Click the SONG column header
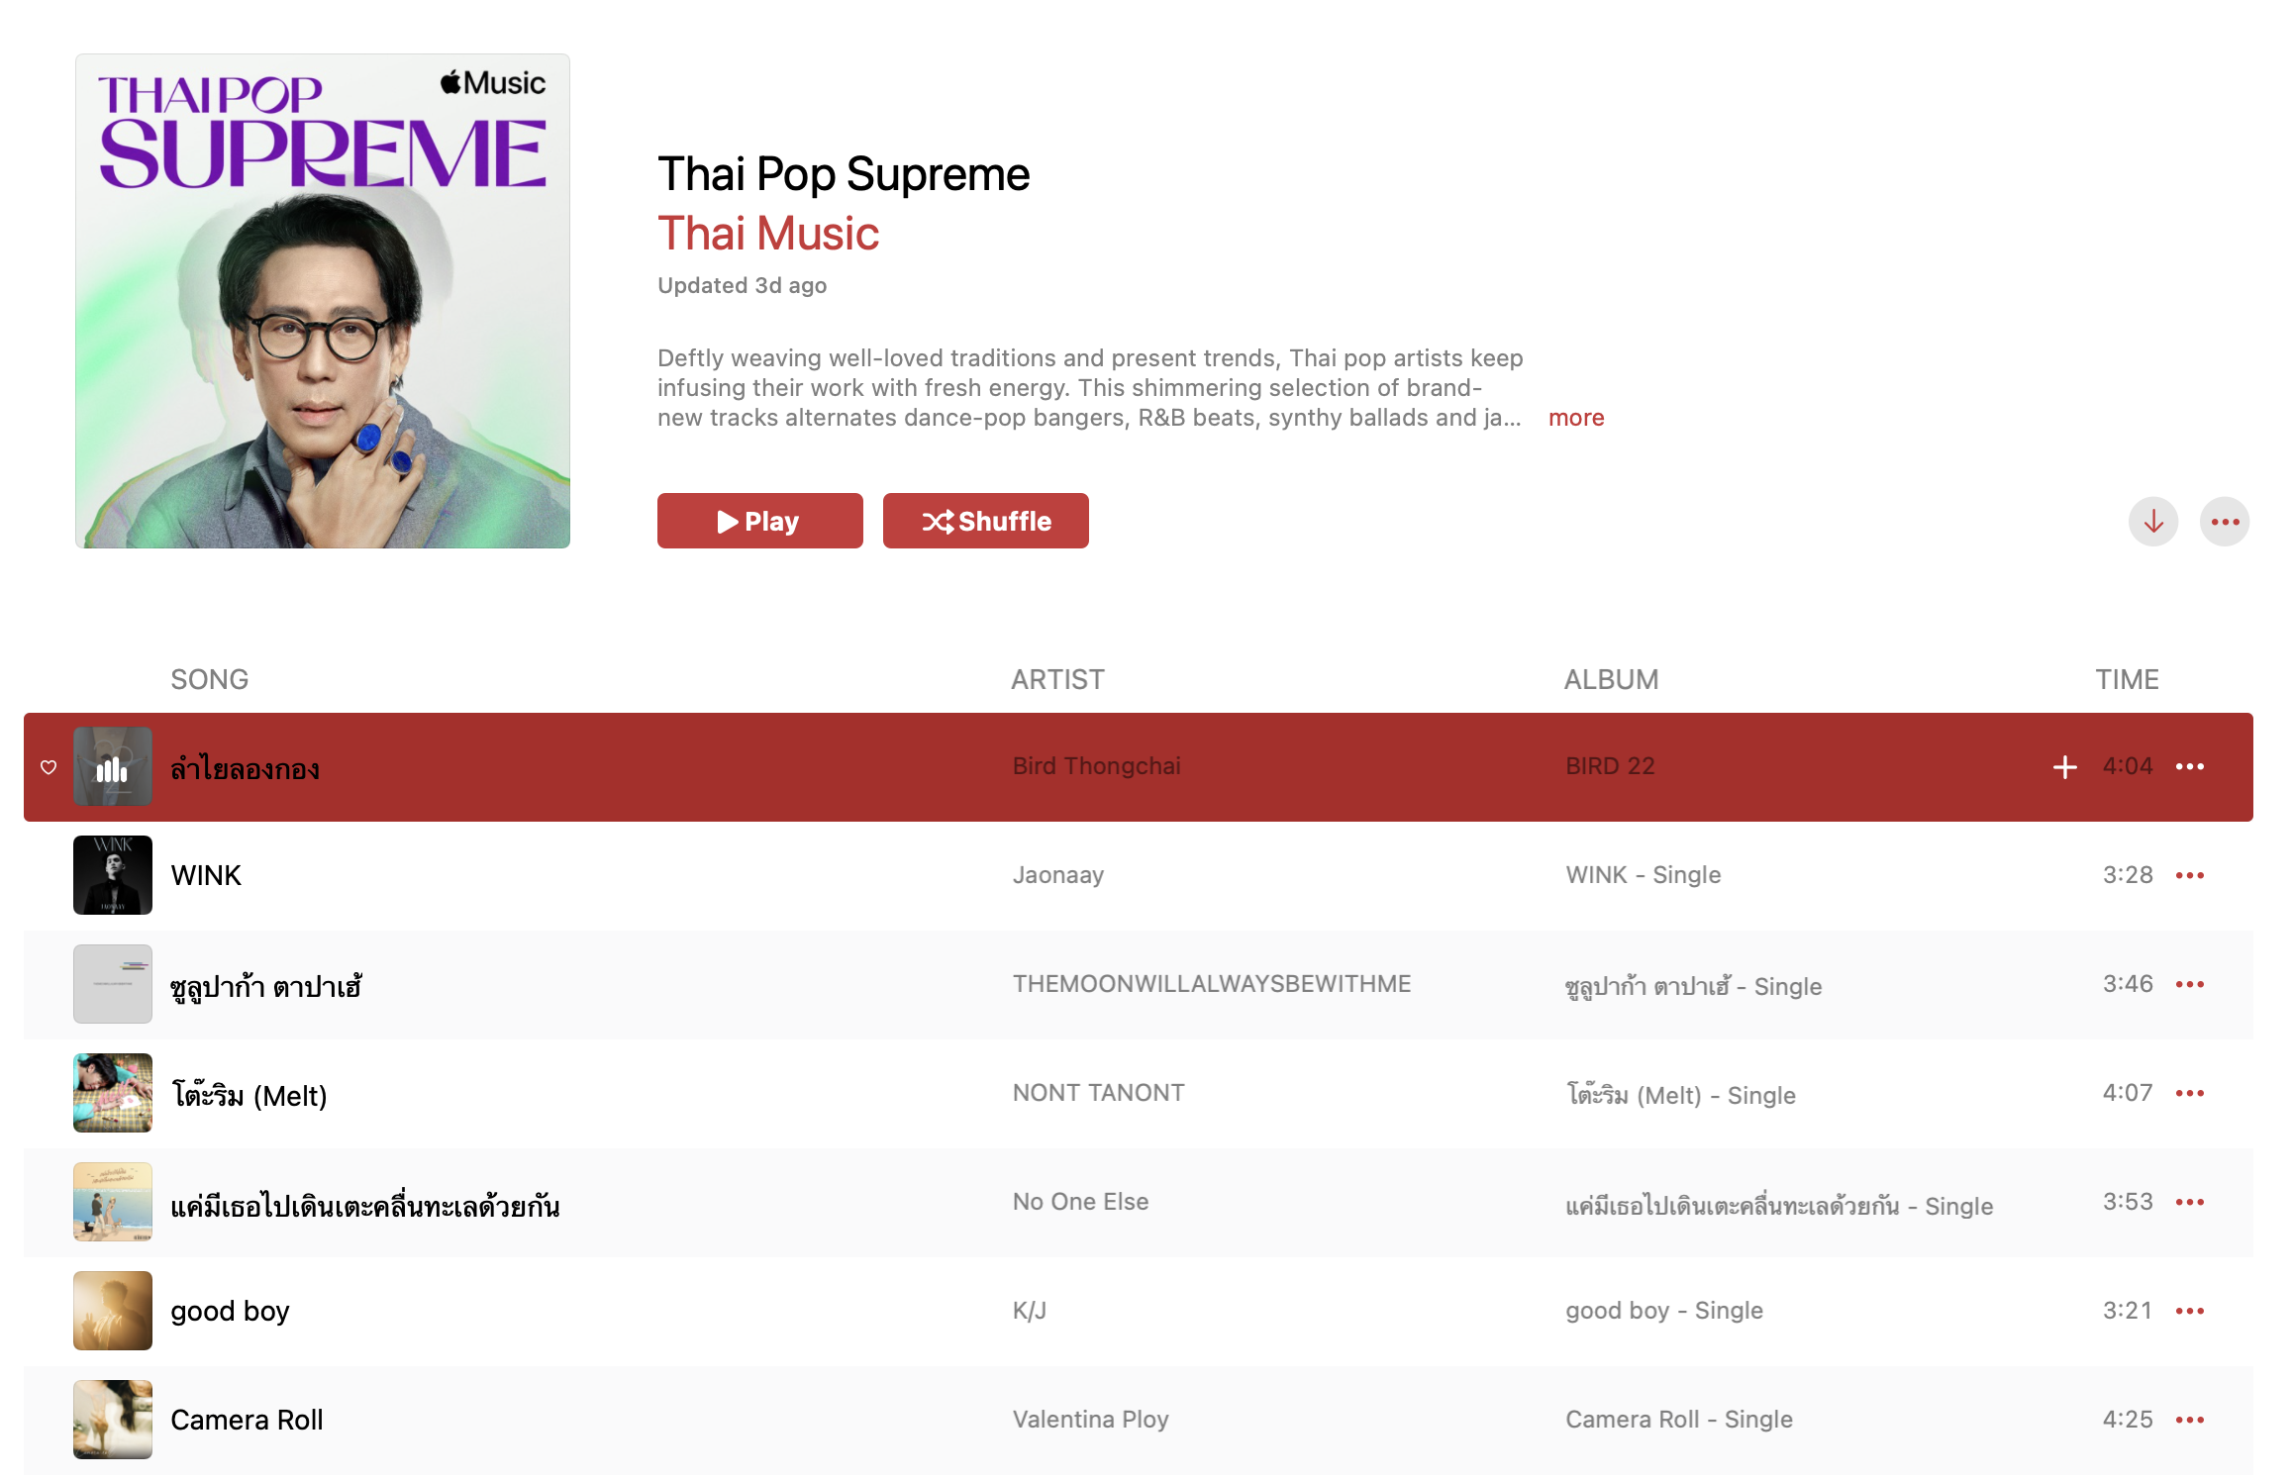This screenshot has height=1481, width=2291. (209, 679)
